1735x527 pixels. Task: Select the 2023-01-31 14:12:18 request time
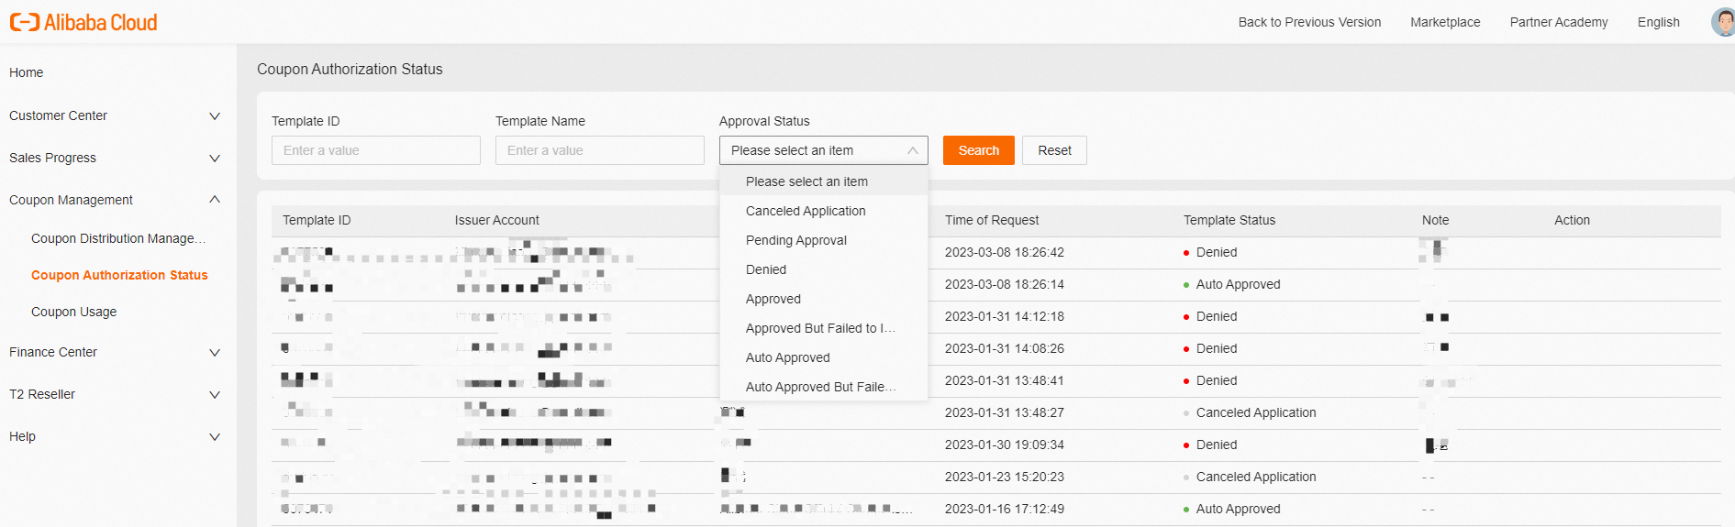click(1005, 316)
